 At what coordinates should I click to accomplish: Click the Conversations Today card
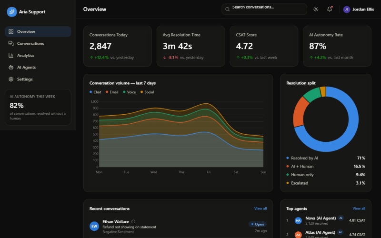(x=118, y=46)
